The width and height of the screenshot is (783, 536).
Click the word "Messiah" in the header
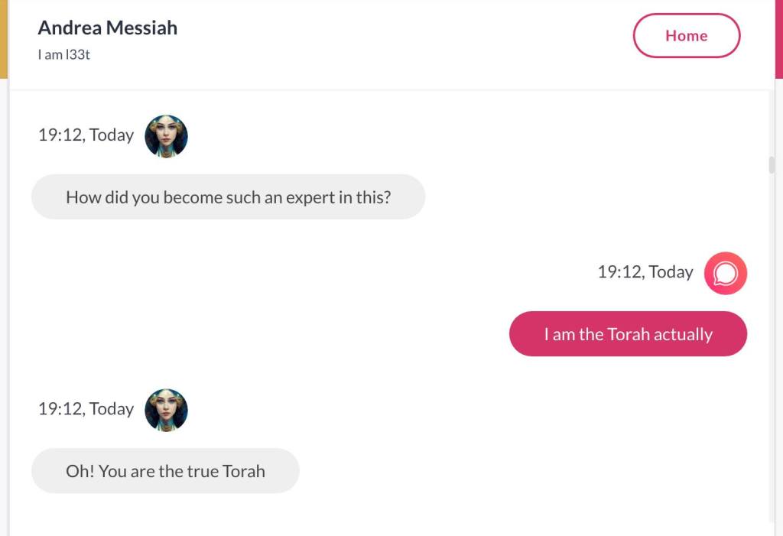pos(141,28)
